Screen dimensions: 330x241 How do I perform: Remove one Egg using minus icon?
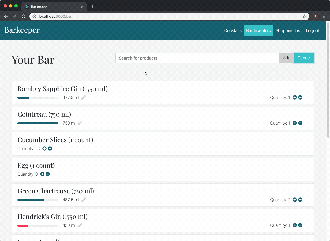(48, 174)
